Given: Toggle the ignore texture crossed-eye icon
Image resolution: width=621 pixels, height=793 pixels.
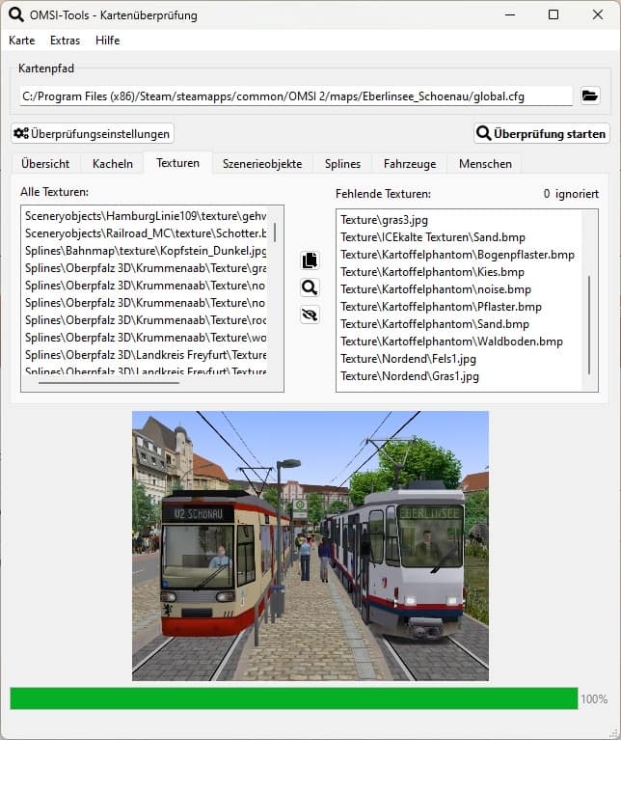Looking at the screenshot, I should pos(310,314).
